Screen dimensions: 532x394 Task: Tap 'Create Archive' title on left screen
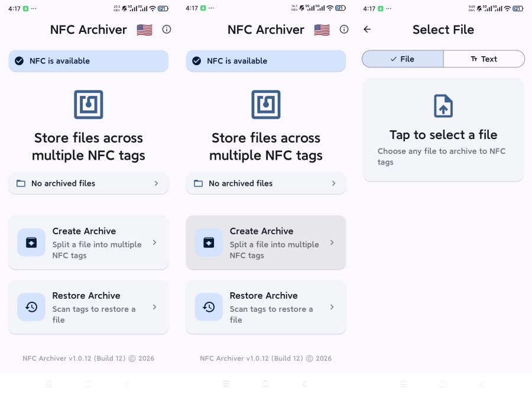(84, 231)
